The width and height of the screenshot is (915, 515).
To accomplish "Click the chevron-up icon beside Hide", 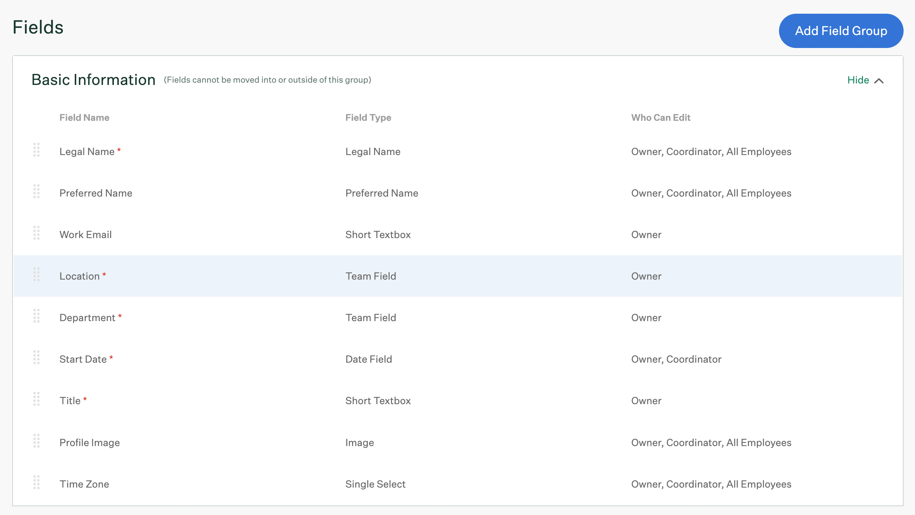I will pyautogui.click(x=879, y=81).
